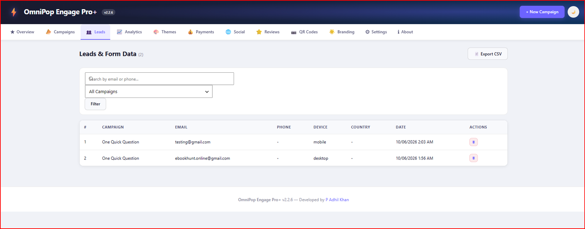Export leads with Export CSV button
585x229 pixels.
487,54
